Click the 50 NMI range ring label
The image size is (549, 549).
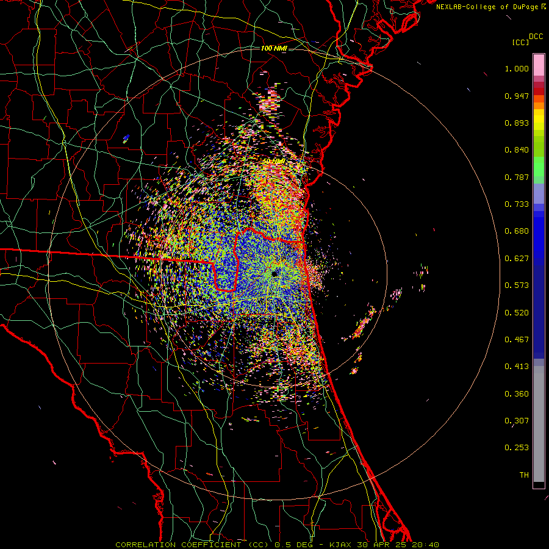[273, 161]
